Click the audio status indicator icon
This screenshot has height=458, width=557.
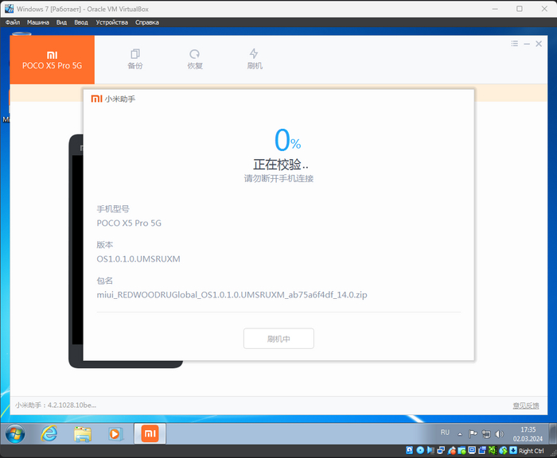pos(430,450)
